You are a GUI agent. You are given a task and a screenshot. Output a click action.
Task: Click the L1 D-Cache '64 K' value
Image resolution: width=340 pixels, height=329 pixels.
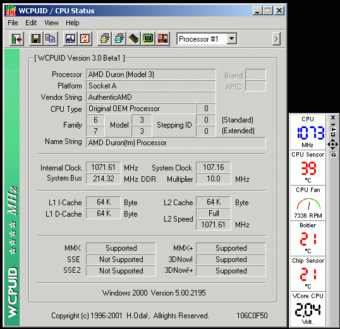tap(103, 213)
